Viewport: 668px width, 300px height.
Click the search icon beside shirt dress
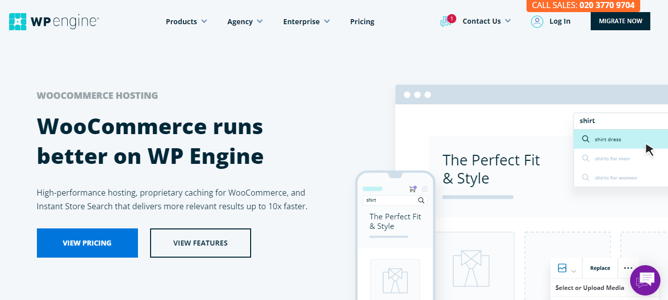[x=585, y=139]
